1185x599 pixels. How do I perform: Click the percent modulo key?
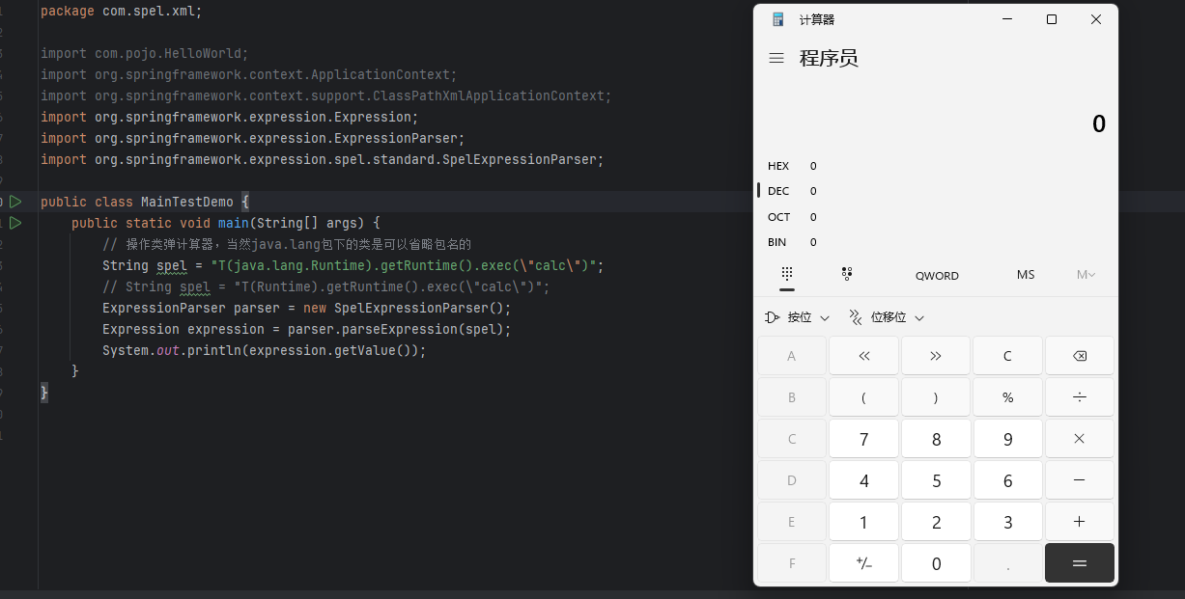pyautogui.click(x=1007, y=397)
